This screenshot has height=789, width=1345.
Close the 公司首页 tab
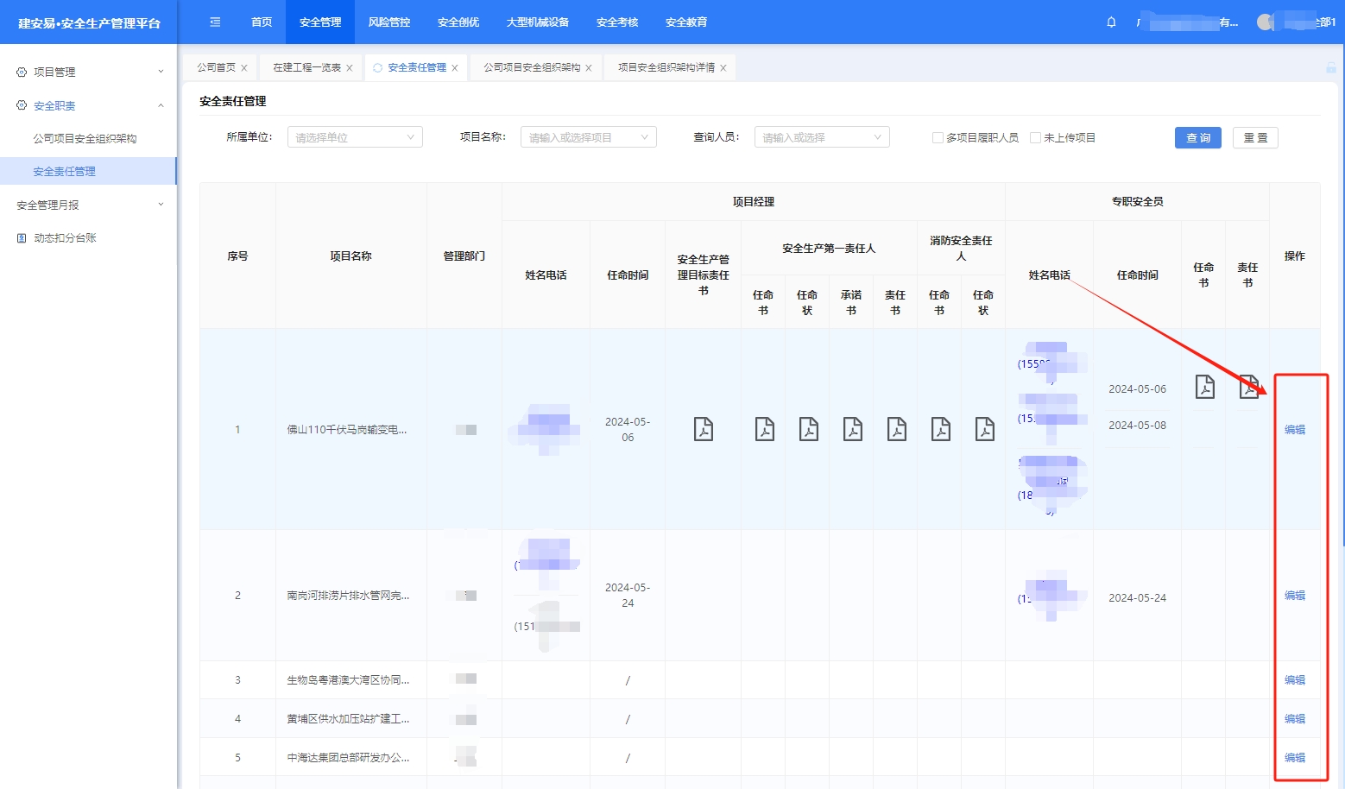(x=244, y=68)
